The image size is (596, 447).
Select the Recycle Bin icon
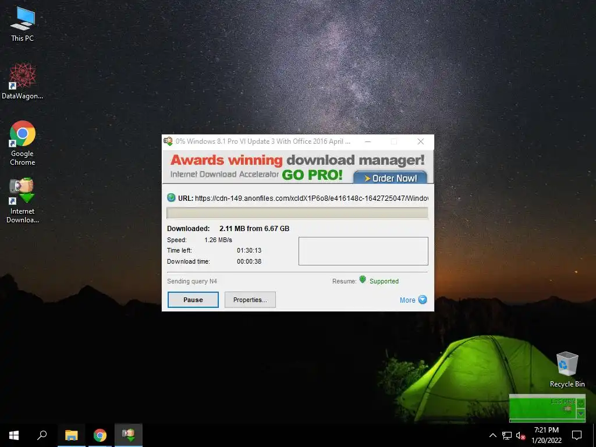tap(567, 370)
